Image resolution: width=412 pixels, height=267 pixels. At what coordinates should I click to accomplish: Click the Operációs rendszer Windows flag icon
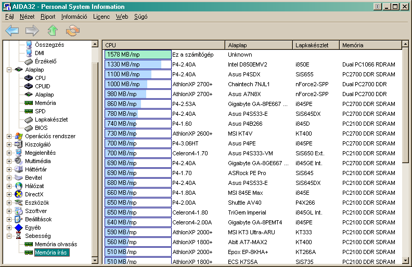click(x=19, y=136)
